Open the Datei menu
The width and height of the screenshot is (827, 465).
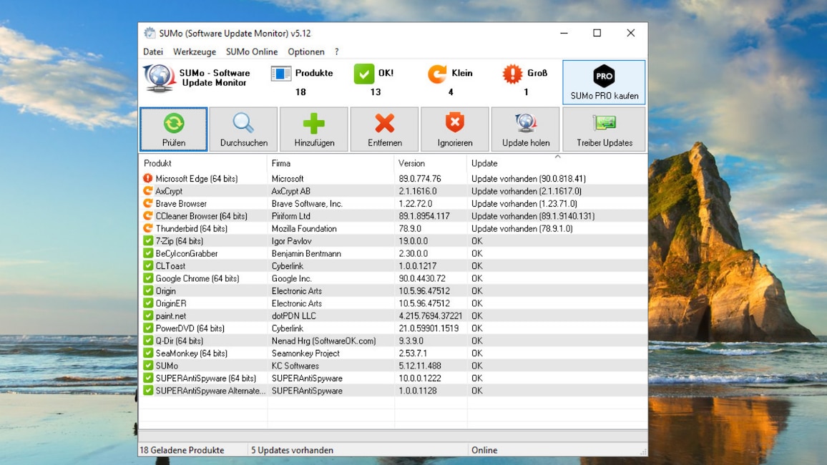click(x=152, y=52)
